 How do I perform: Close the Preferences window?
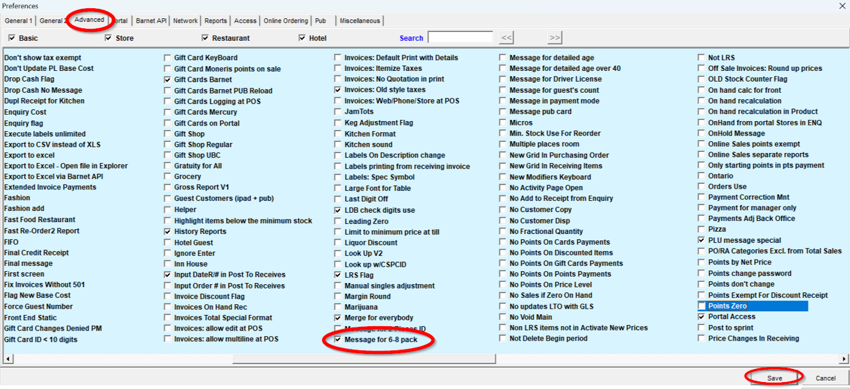[842, 6]
